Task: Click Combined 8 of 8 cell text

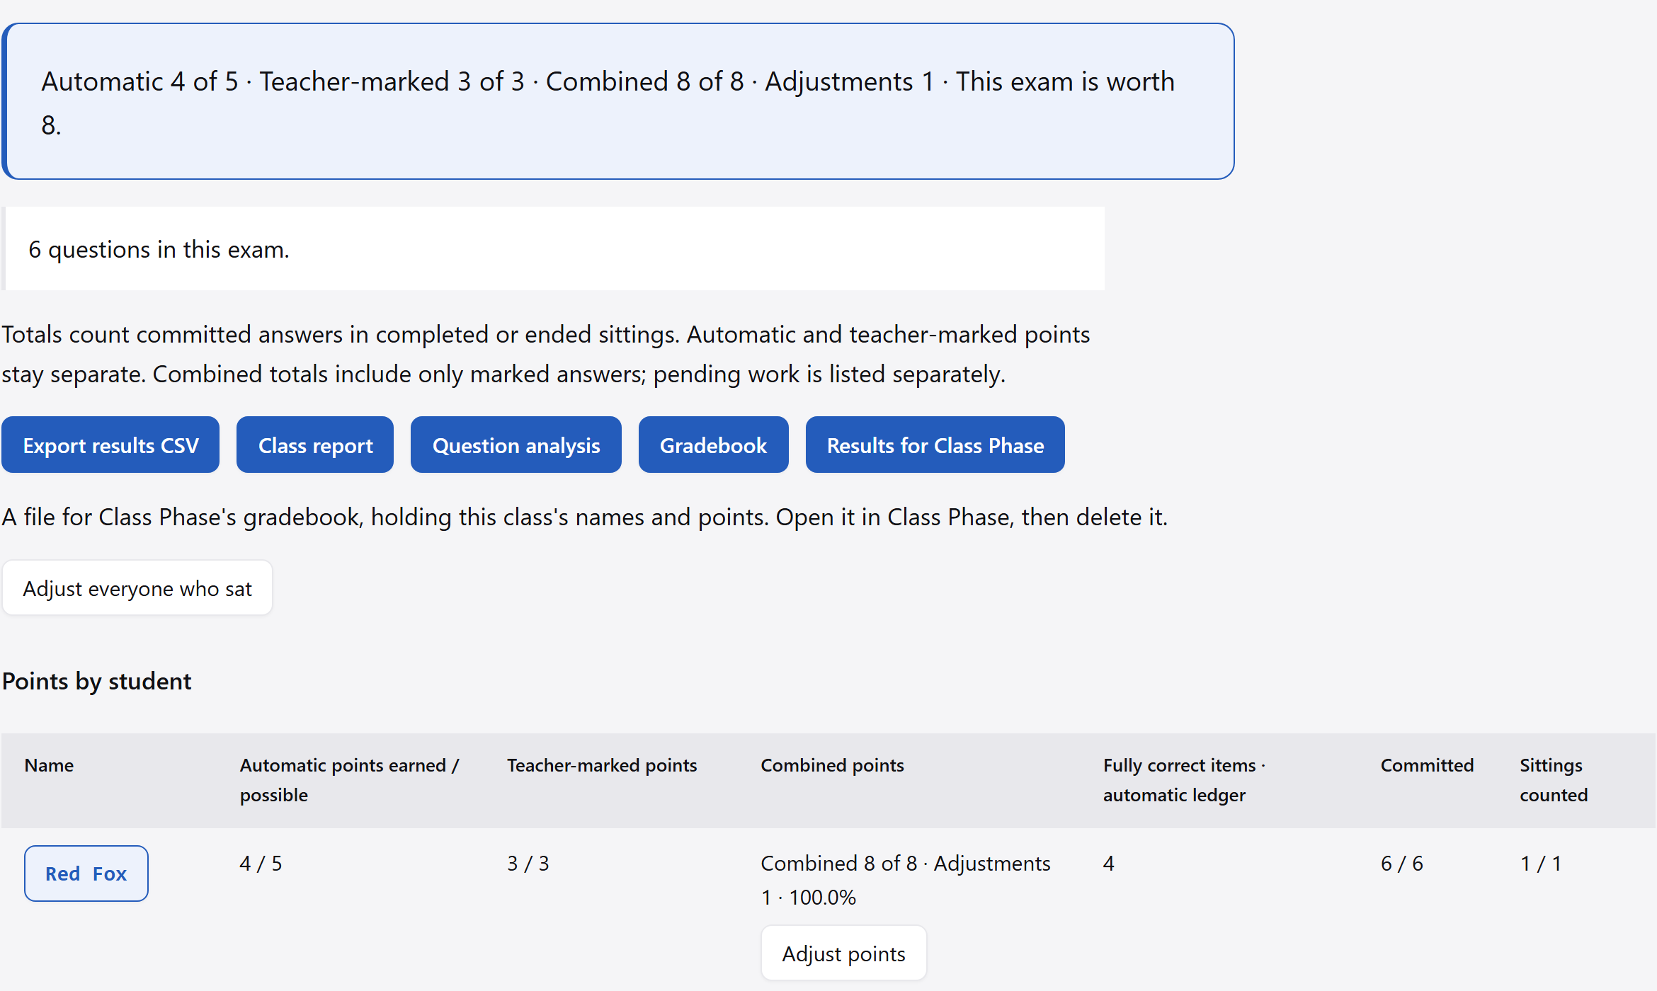Action: 906,881
